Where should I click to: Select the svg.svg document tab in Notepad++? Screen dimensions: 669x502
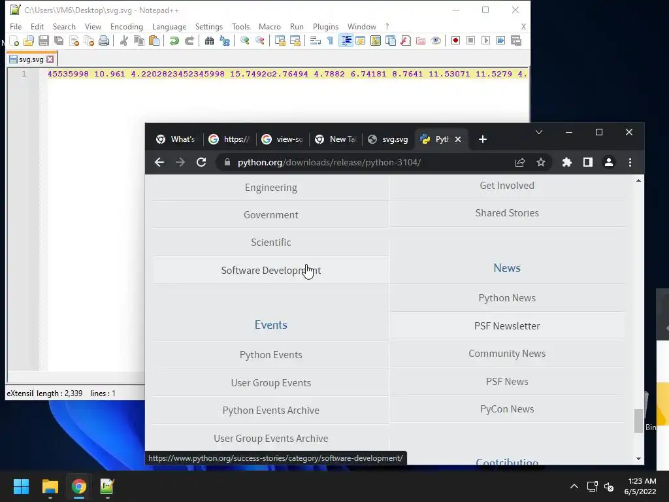[x=31, y=59]
